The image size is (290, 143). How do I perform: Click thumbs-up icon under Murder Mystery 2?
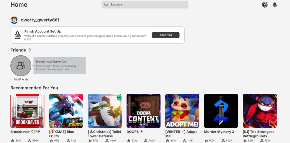pos(206,141)
